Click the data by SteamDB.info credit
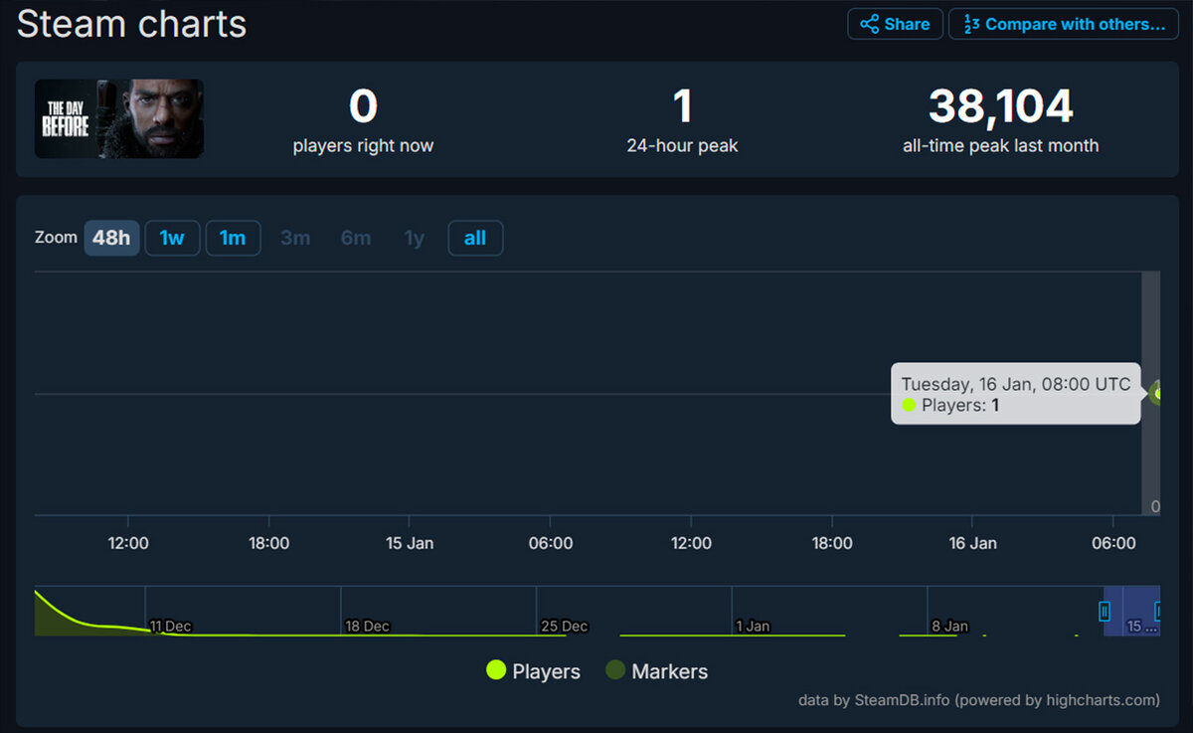Image resolution: width=1193 pixels, height=733 pixels. 979,700
